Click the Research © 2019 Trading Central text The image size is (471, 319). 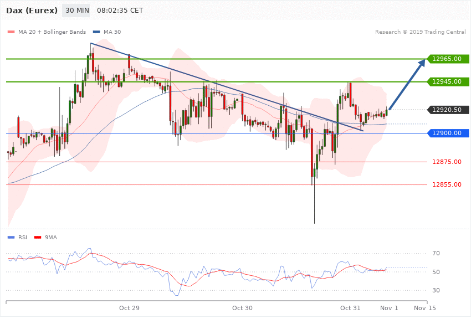(420, 32)
